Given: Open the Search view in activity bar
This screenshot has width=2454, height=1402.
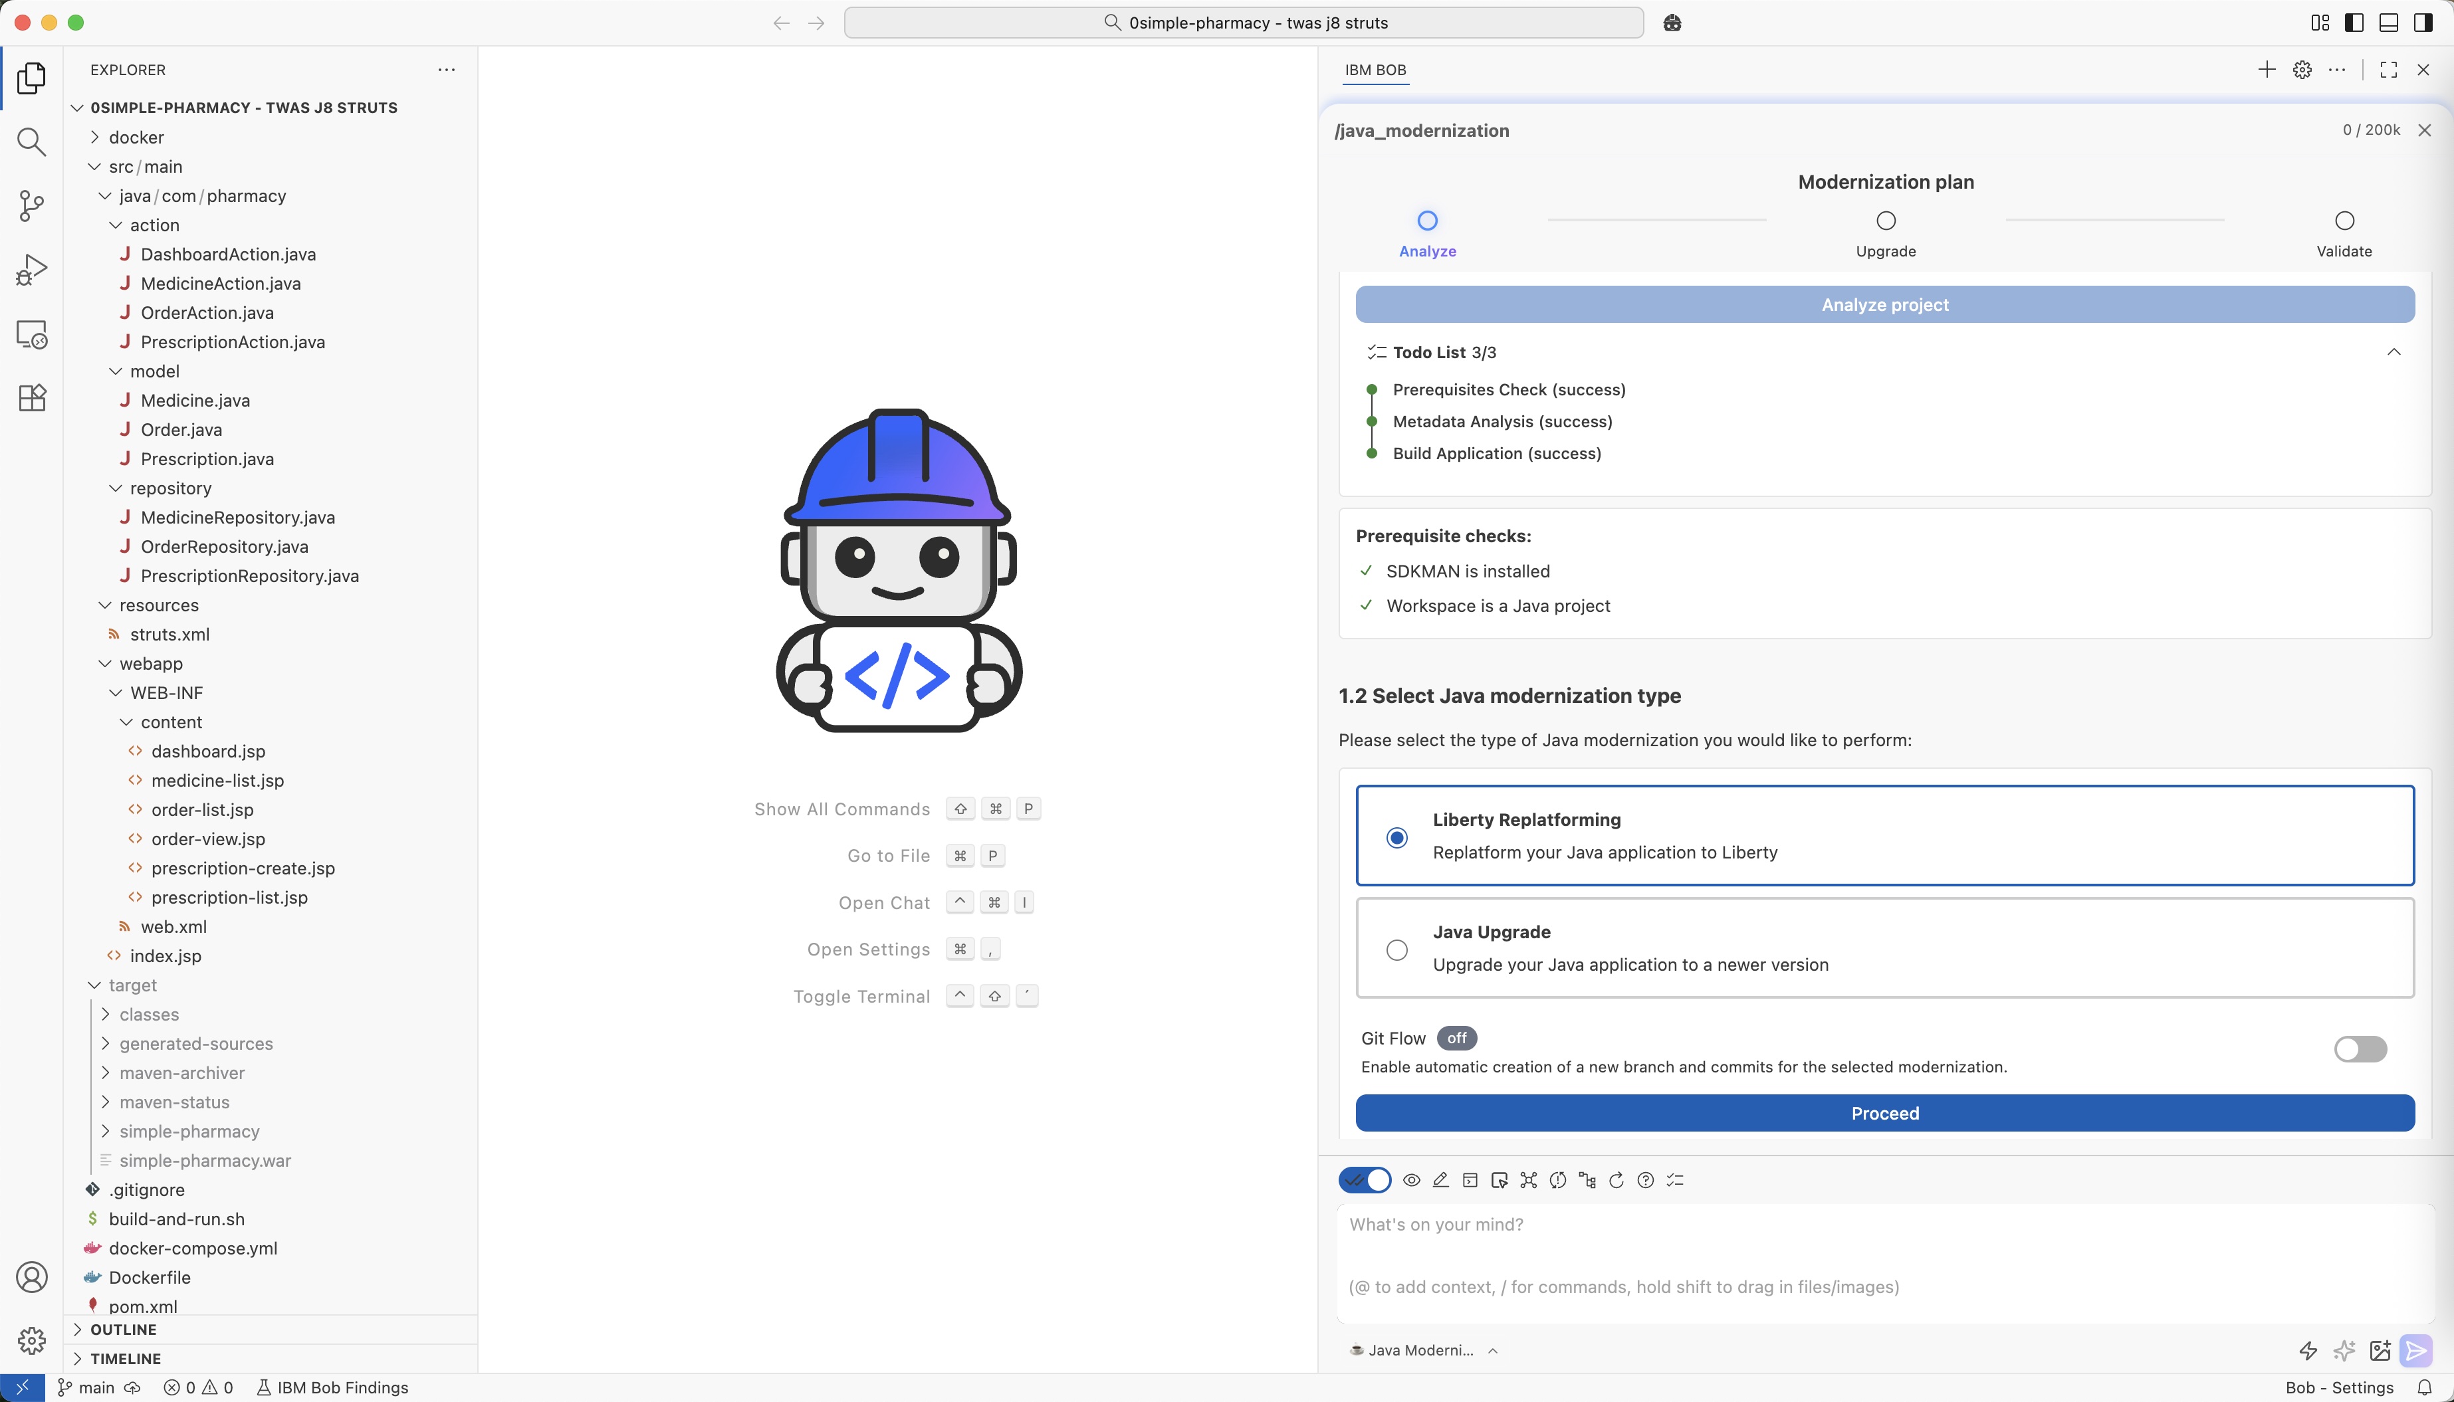Looking at the screenshot, I should click(32, 142).
